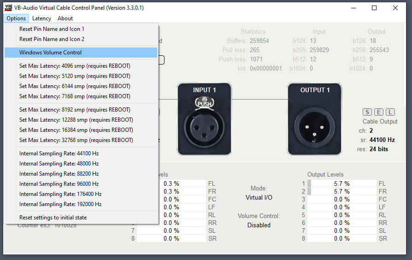
Task: Set Max Latency to 12288 smp
Action: tap(81, 120)
